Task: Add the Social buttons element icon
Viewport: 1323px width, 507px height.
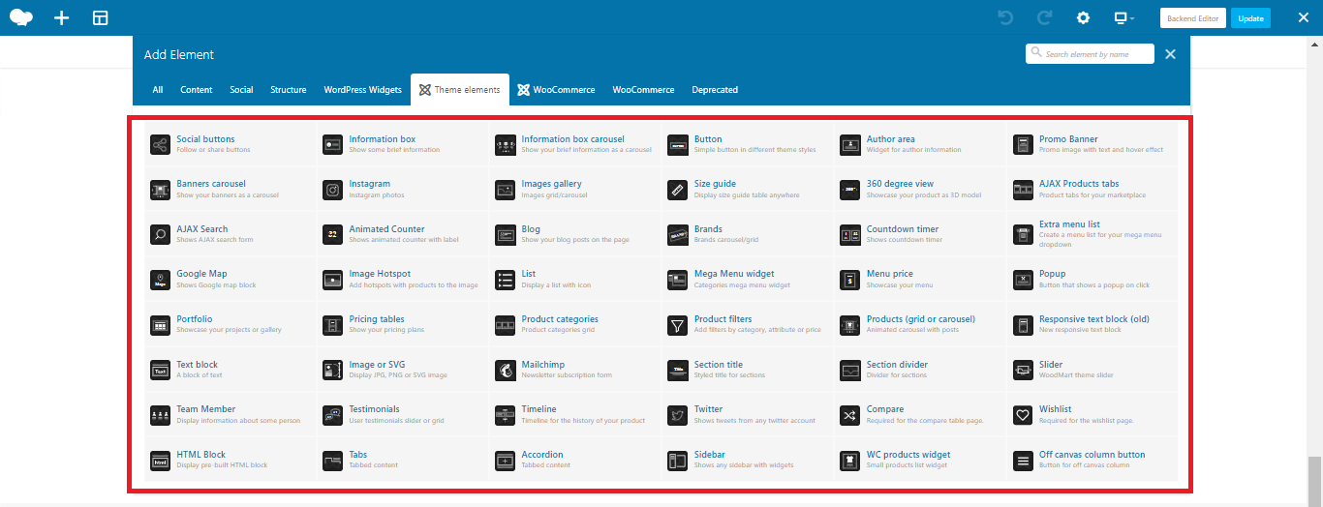Action: coord(160,144)
